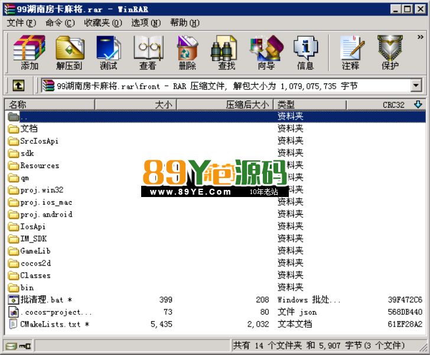Viewport: 430px width, 355px height.
Task: Click type text '文本文档'
Action: pos(295,324)
